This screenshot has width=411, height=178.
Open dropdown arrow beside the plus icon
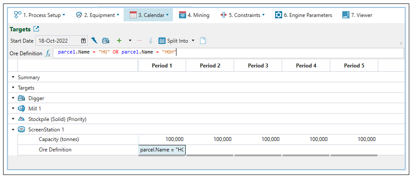coord(130,40)
